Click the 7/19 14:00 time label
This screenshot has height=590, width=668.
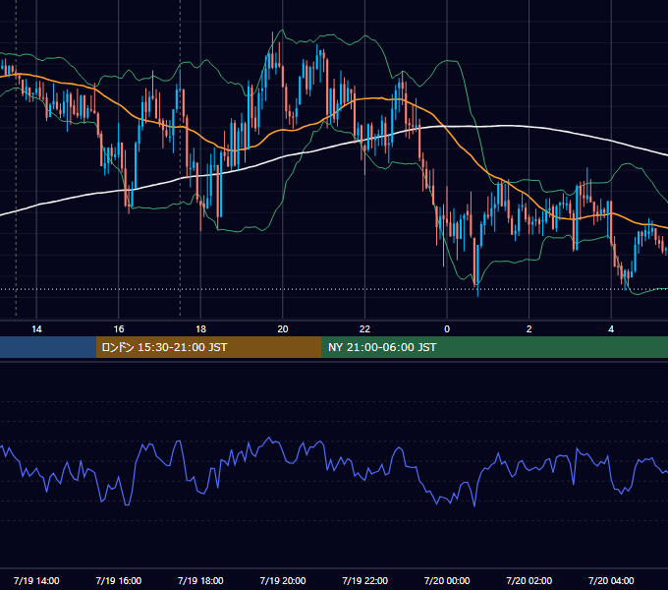(x=36, y=580)
